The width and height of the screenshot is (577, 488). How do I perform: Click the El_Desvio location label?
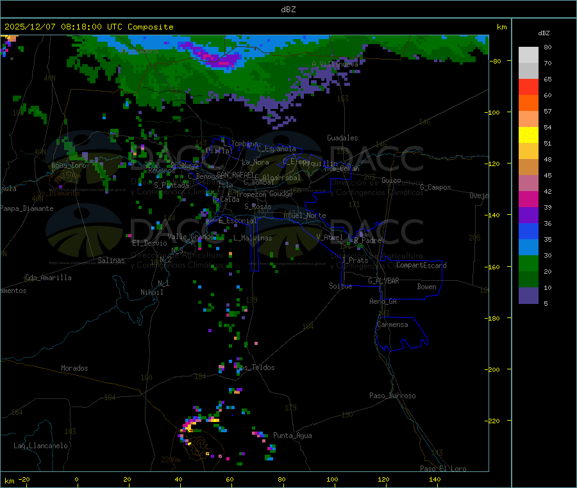[149, 243]
